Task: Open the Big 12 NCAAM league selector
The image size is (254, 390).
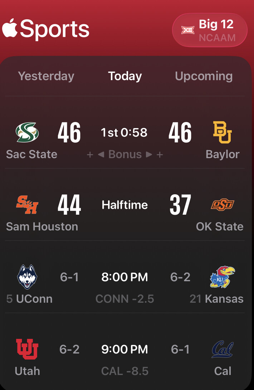Action: pyautogui.click(x=210, y=30)
